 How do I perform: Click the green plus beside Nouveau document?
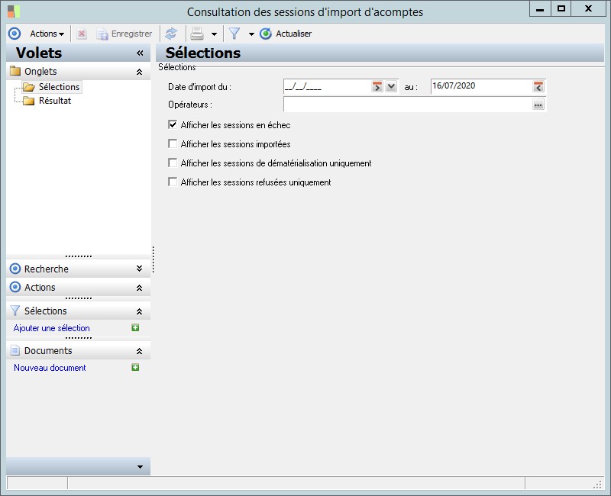[x=135, y=368]
